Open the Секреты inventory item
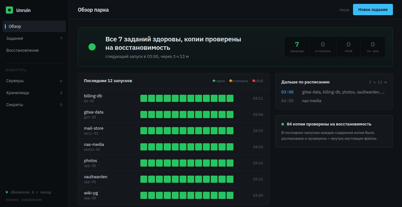Viewport: 402px width, 207px height. [34, 105]
